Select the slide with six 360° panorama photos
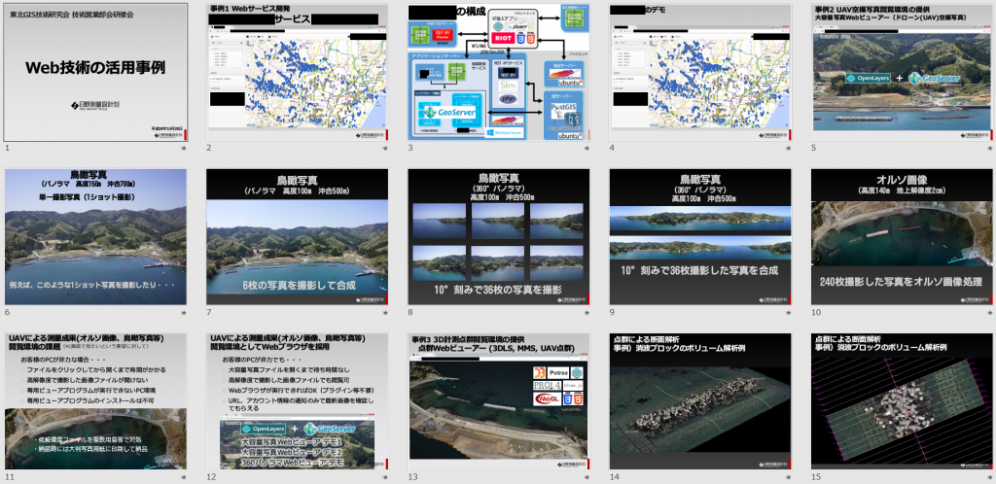 pyautogui.click(x=95, y=236)
